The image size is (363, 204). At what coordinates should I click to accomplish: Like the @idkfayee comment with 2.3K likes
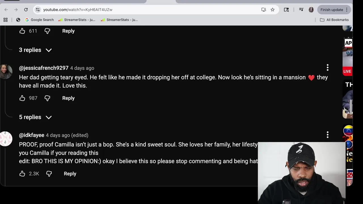22,174
